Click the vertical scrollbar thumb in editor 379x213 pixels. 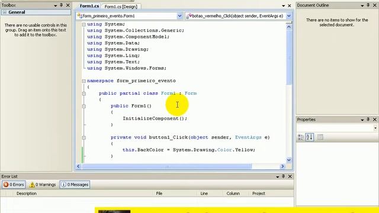click(x=289, y=58)
